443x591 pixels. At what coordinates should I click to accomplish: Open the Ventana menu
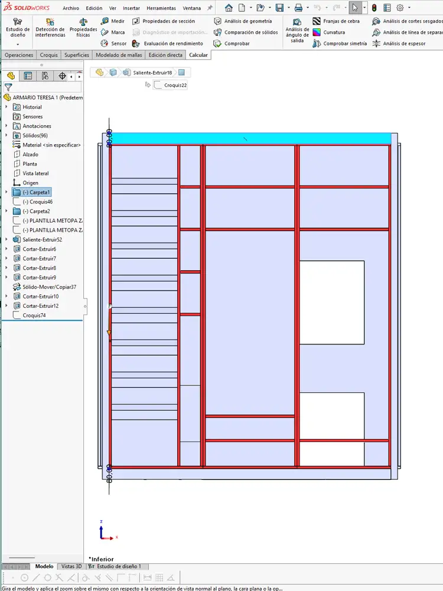[192, 8]
